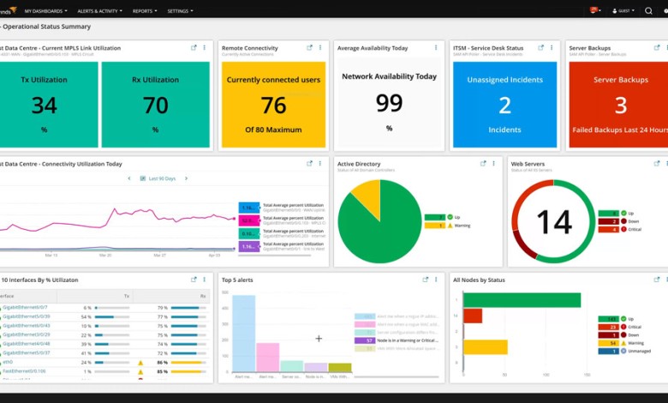Pop out the All Nodes by Status widget
The image size is (668, 403).
(x=657, y=280)
